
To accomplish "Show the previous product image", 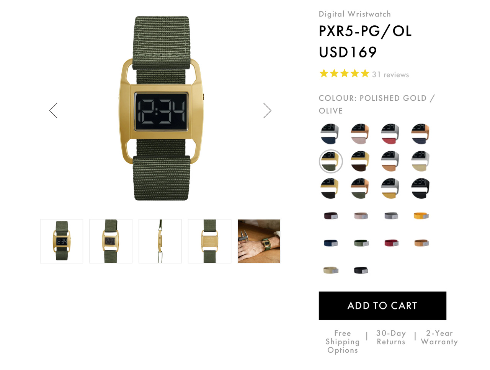I will tap(53, 110).
